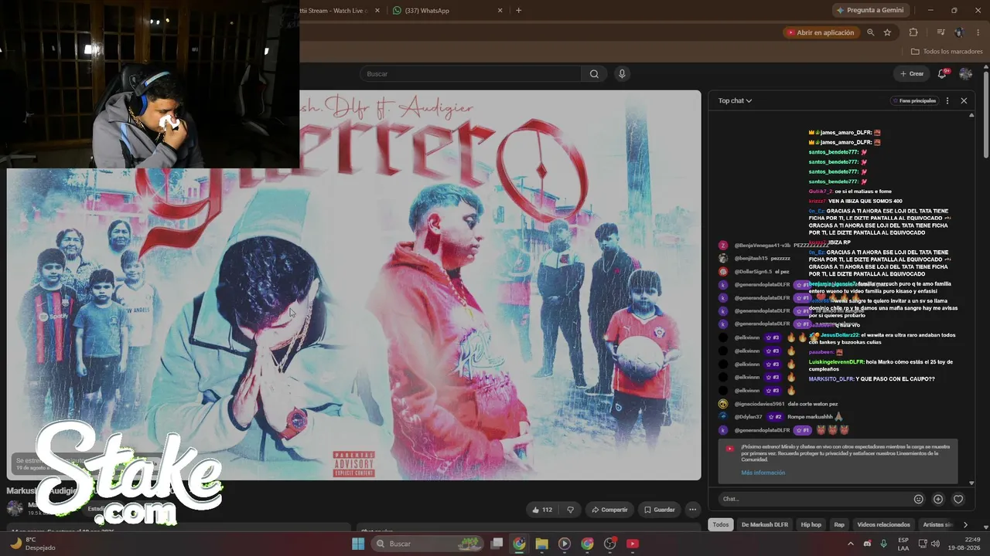Start voice search with the microphone icon
Screen dimensions: 990x556
coord(621,74)
